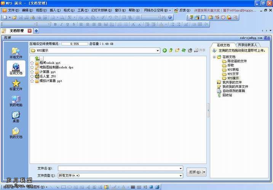The width and height of the screenshot is (273, 190).
Task: Click the clock icon in the online office toolbar
Action: tap(223, 17)
